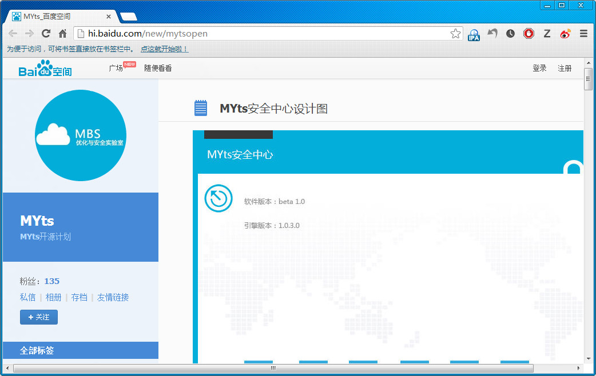Open the Weibo extension icon

tap(565, 33)
